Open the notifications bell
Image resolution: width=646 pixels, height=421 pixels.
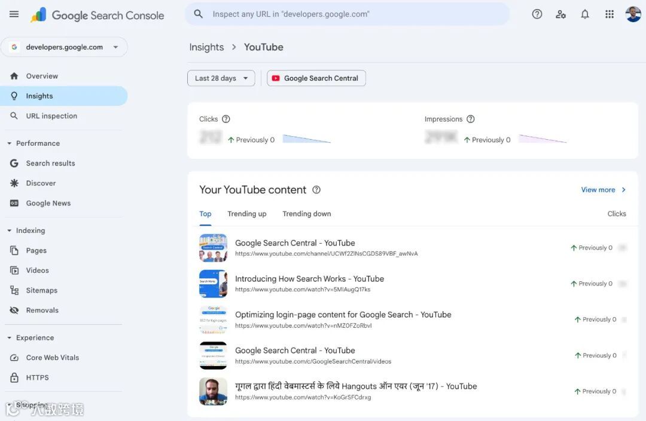584,14
